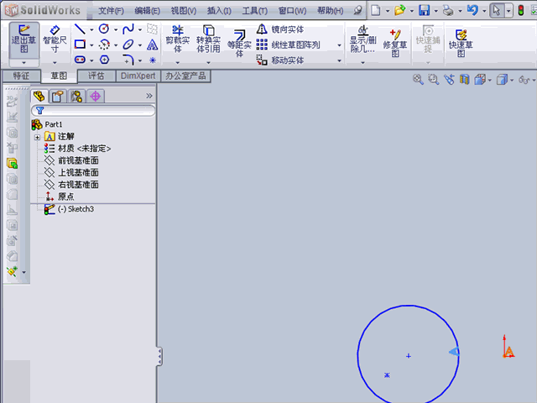Click the Undo icon
The image size is (537, 403).
[472, 10]
